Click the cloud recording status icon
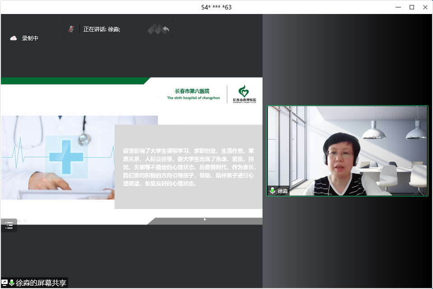The image size is (433, 289). tap(14, 38)
